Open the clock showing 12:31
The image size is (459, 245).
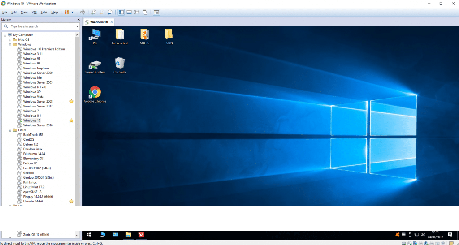(x=435, y=235)
